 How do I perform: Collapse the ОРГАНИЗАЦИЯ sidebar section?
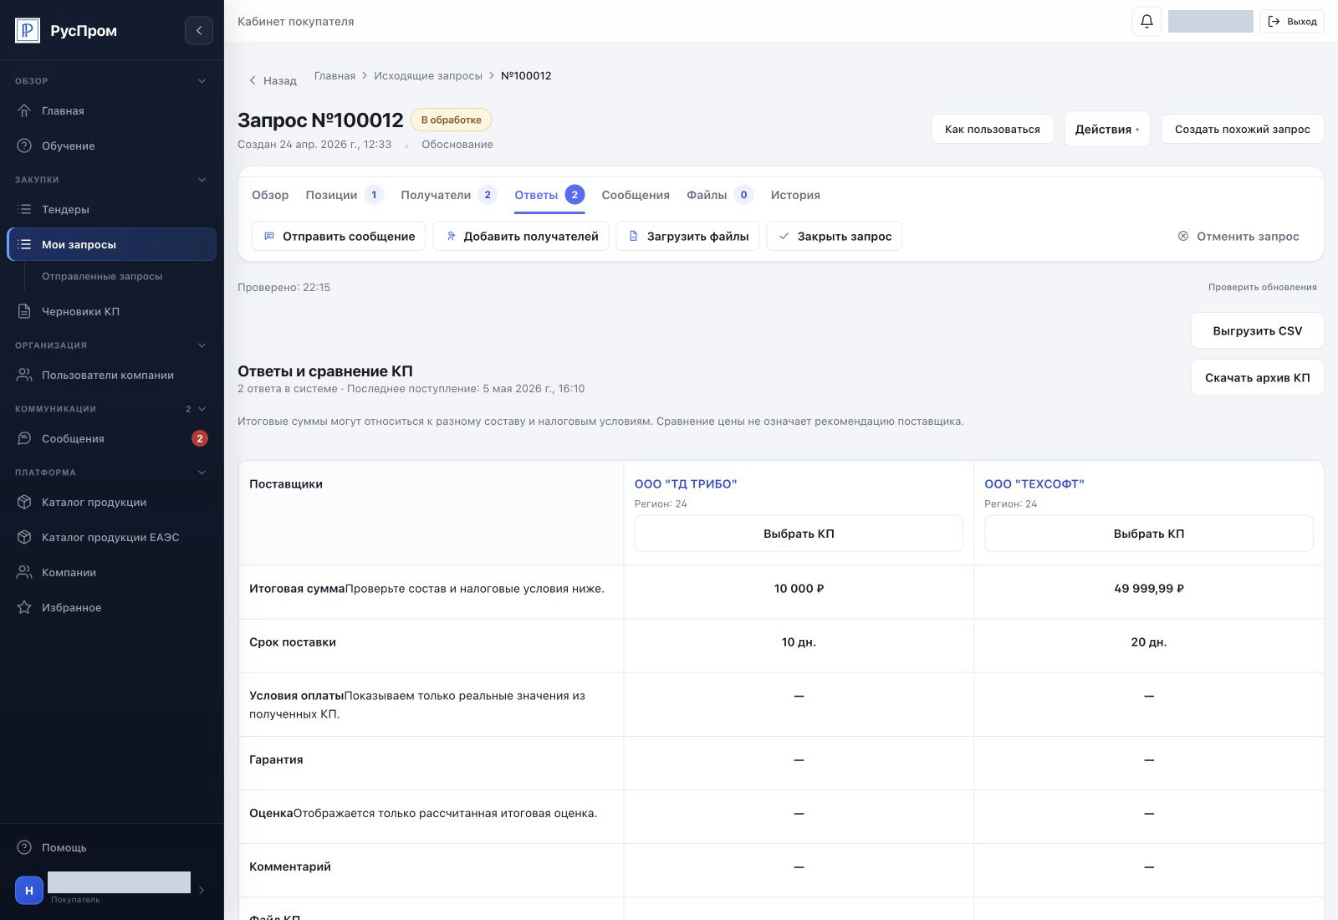[202, 345]
